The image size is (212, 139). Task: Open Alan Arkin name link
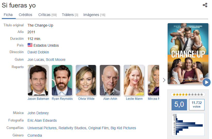110,99
